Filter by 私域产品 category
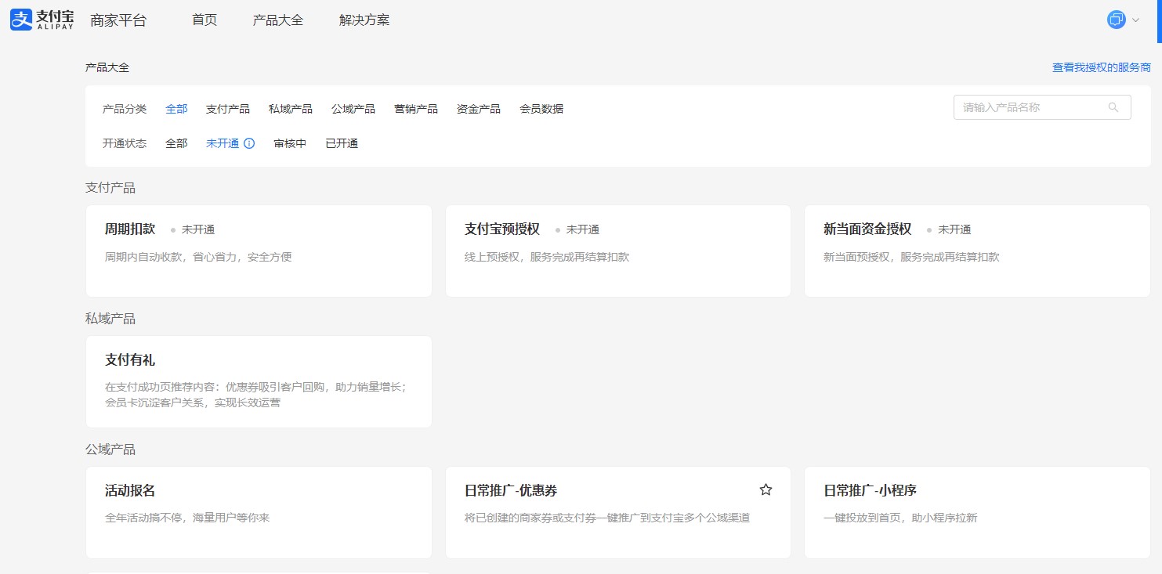This screenshot has width=1162, height=574. pyautogui.click(x=291, y=109)
